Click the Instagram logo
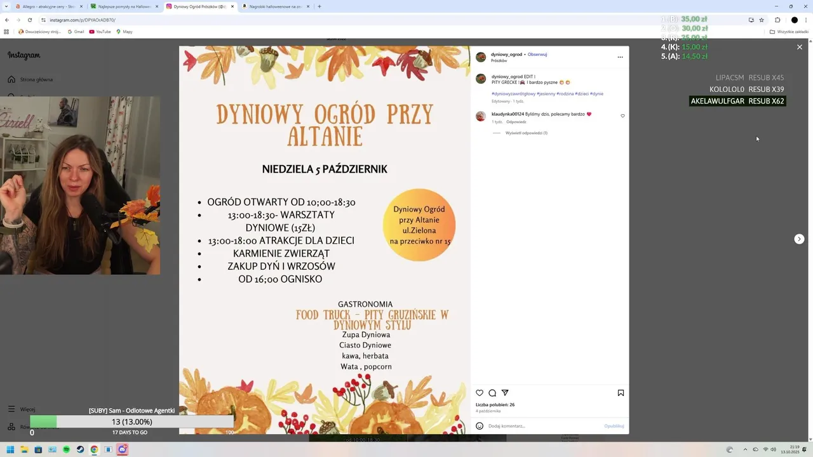The image size is (813, 457). 24,55
